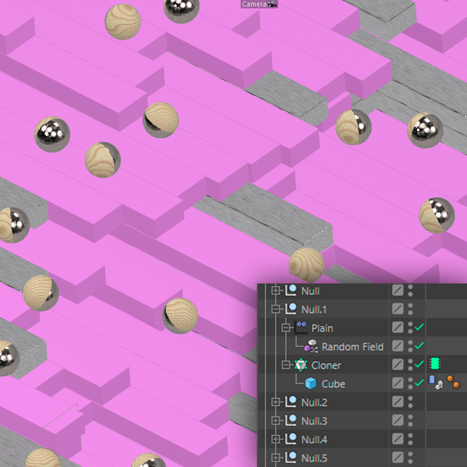Expand the Null.5 hierarchy

[276, 458]
